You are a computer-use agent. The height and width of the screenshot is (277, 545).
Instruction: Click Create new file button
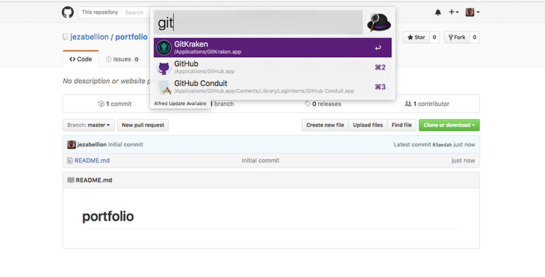325,125
